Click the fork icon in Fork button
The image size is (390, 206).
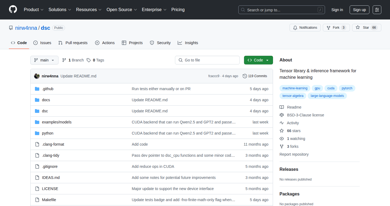click(329, 28)
